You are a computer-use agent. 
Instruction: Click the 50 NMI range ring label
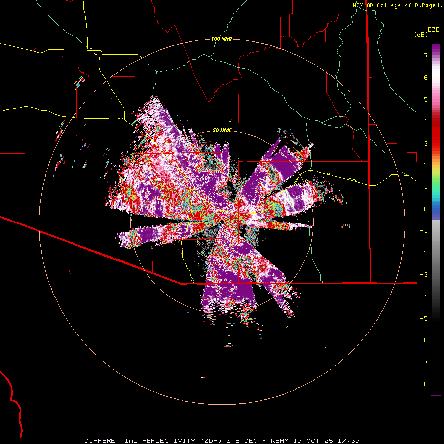point(222,130)
